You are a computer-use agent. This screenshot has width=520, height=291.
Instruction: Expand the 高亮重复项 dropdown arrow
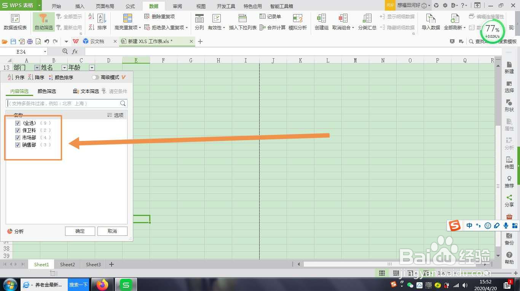coord(140,28)
